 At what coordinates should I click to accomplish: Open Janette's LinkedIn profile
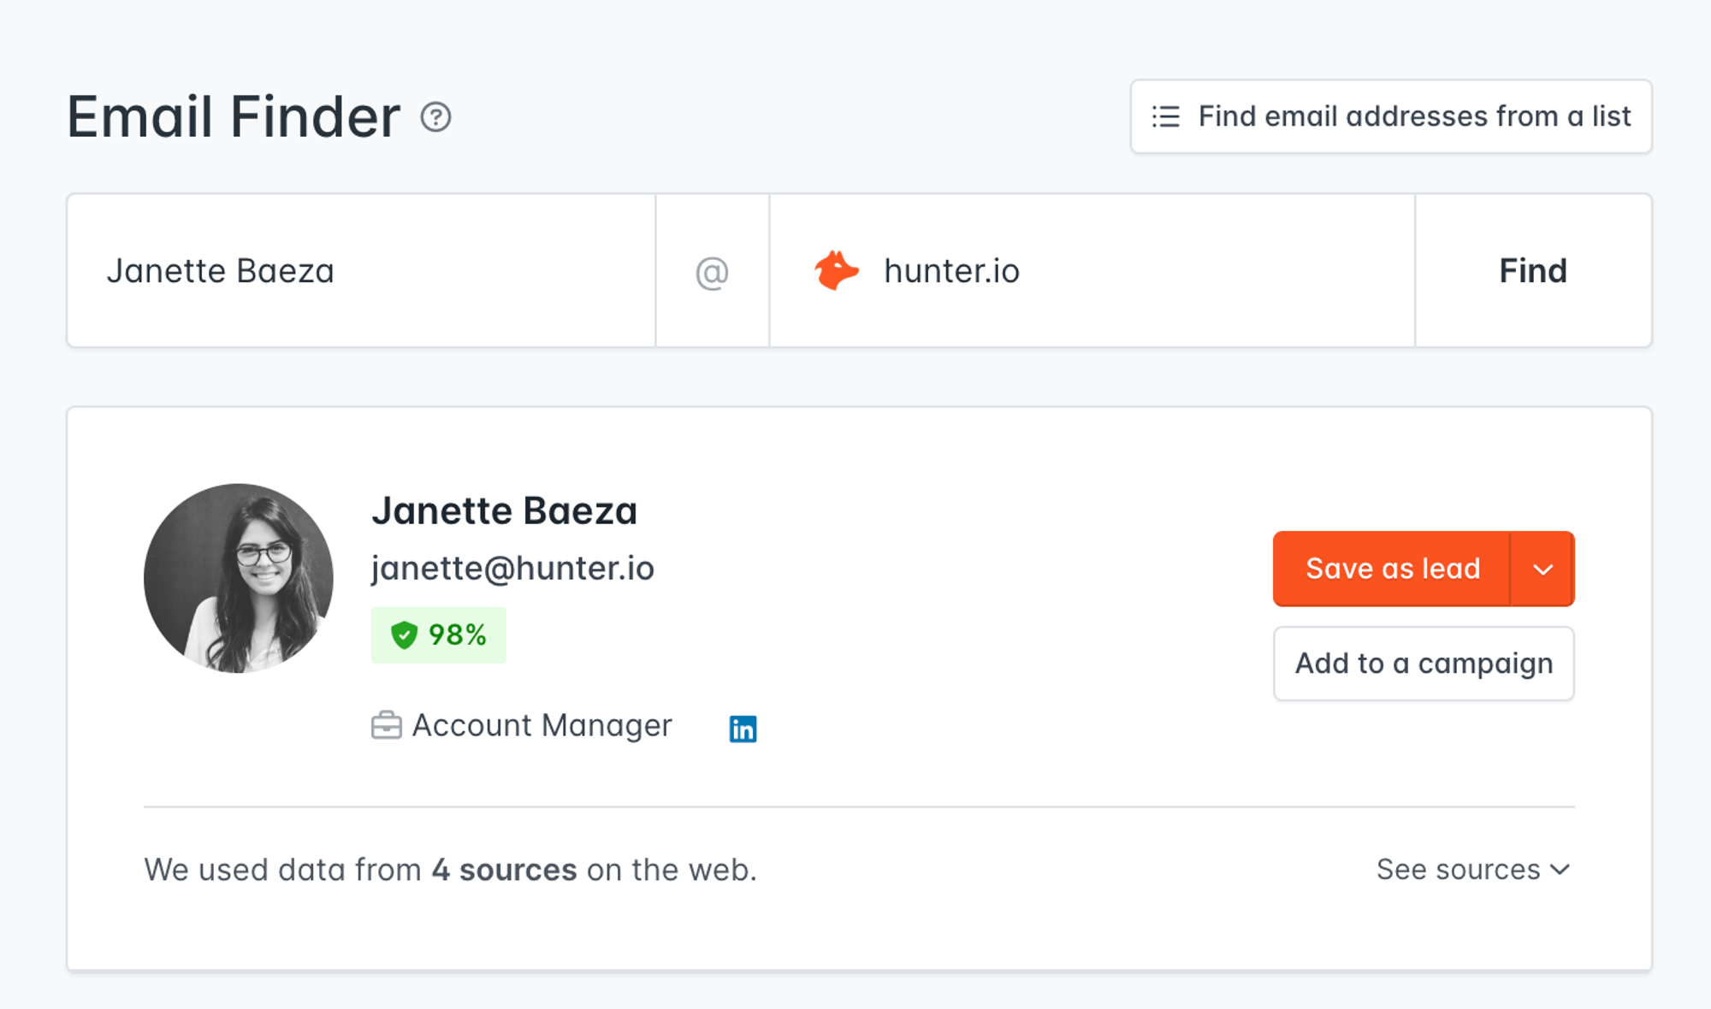pyautogui.click(x=743, y=728)
